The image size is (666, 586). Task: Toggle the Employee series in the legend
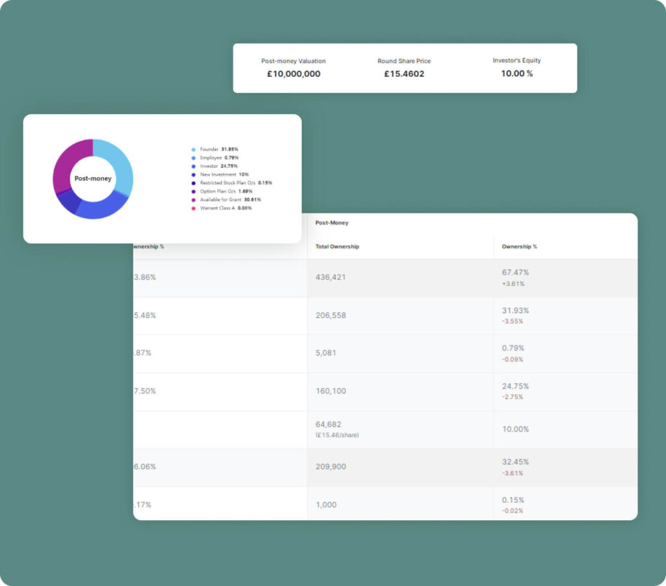click(215, 158)
